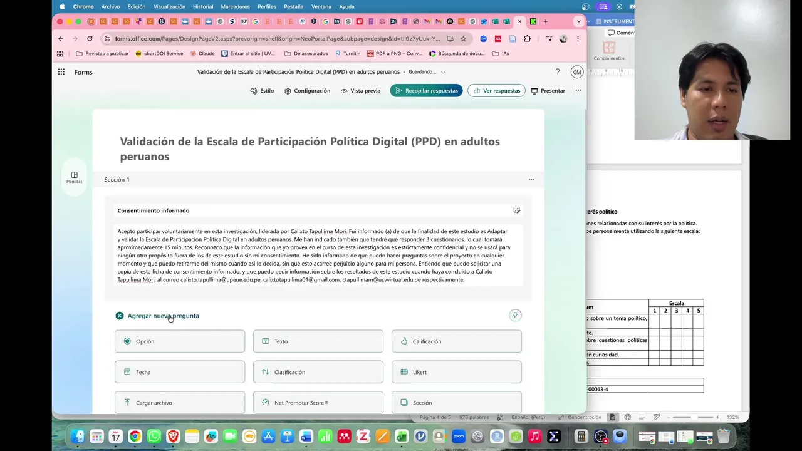Open the Estilo theme panel

pos(262,91)
